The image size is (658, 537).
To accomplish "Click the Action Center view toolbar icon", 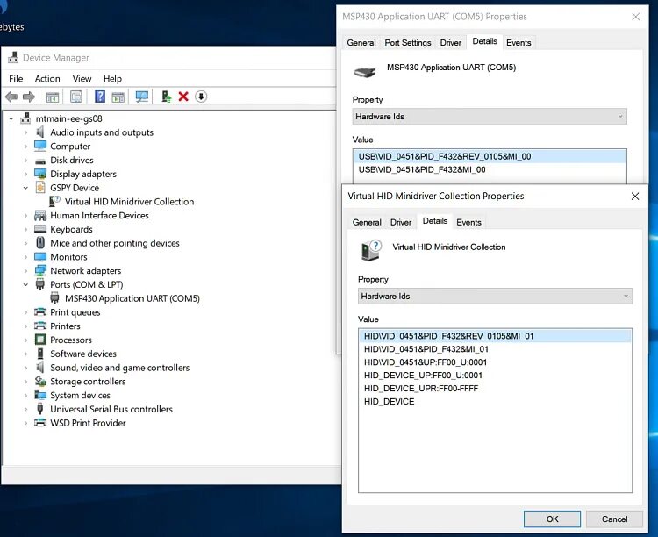I will (118, 97).
